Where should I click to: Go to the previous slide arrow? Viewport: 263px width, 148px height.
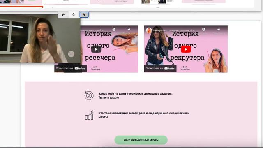[63, 15]
